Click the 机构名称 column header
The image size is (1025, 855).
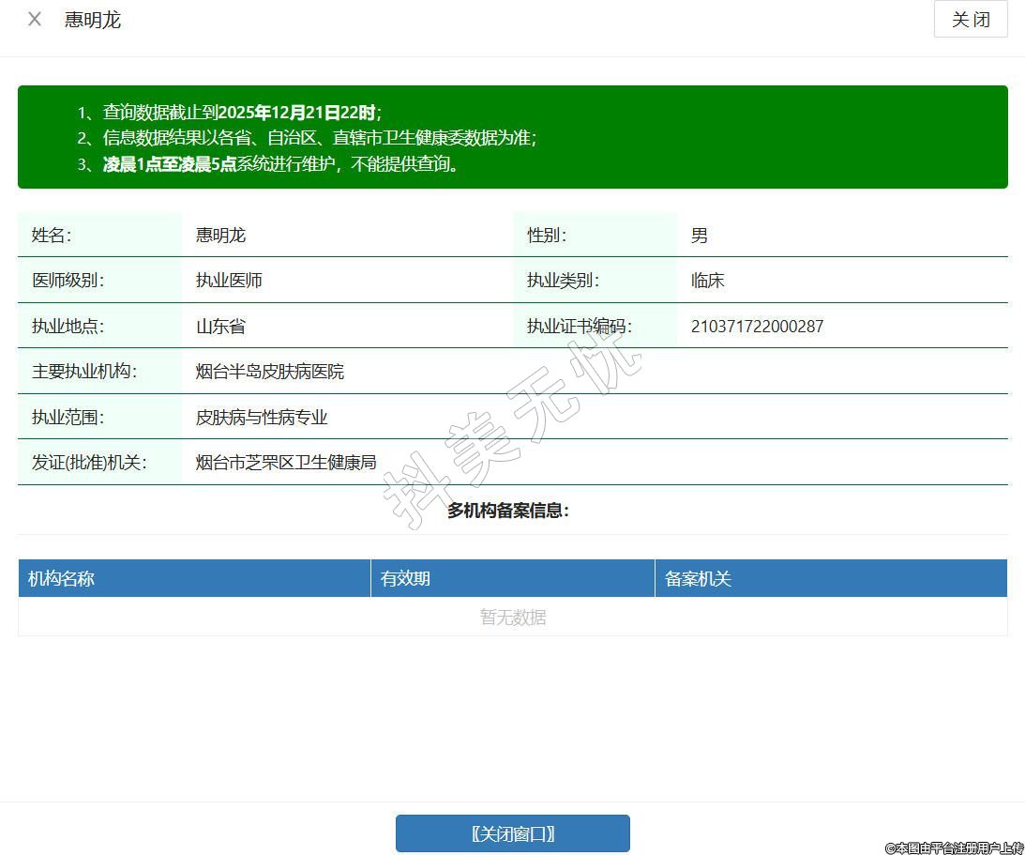[62, 578]
